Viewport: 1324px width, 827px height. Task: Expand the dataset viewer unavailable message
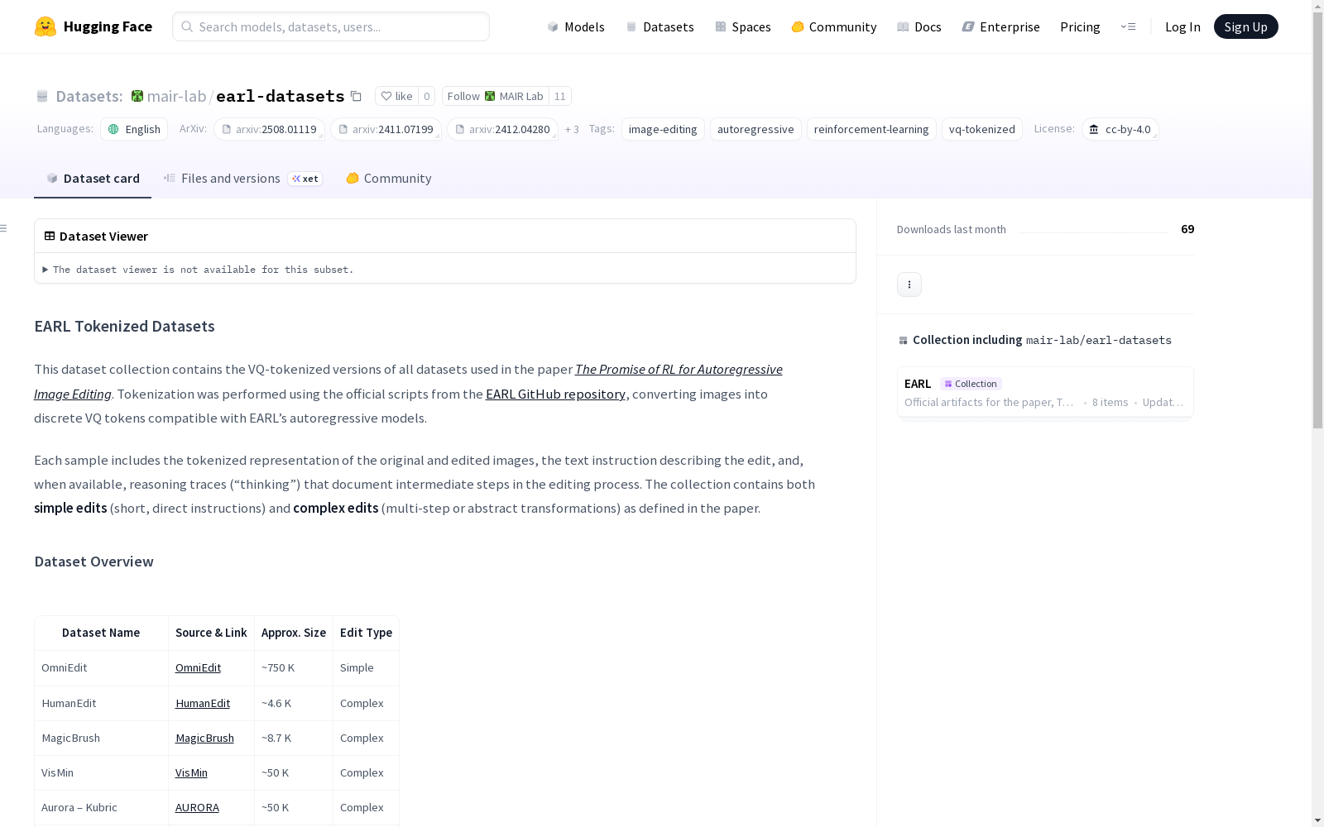[x=199, y=270]
